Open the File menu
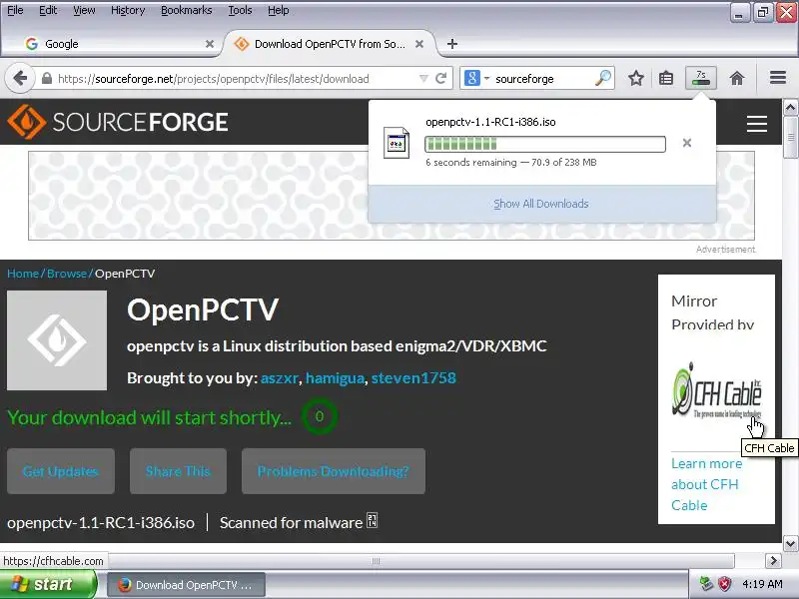This screenshot has height=599, width=799. click(x=15, y=10)
